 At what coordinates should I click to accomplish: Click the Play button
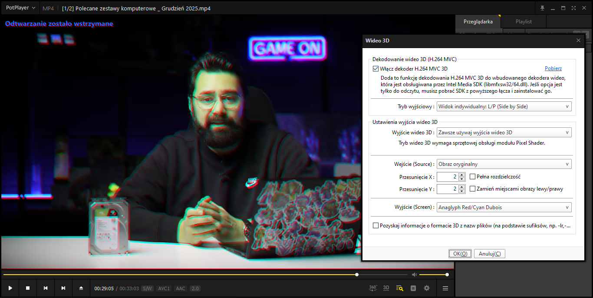click(10, 288)
